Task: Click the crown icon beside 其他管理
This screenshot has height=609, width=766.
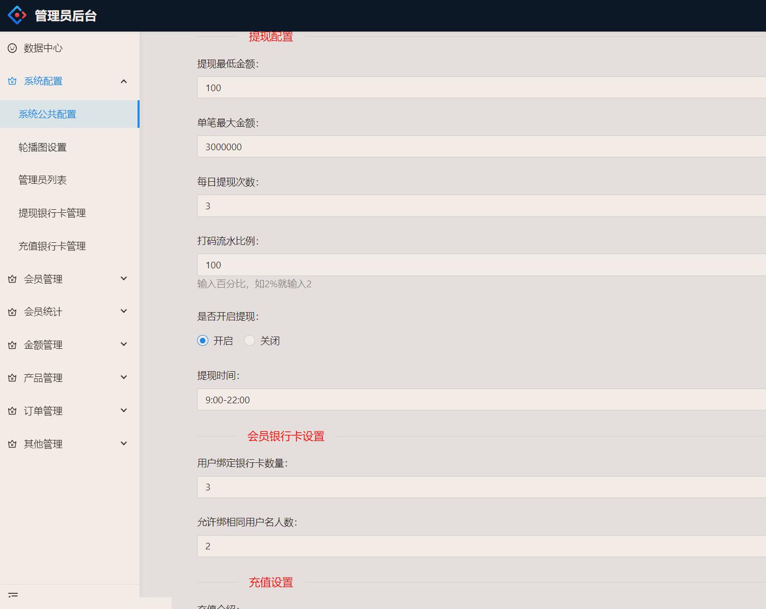Action: click(x=12, y=444)
